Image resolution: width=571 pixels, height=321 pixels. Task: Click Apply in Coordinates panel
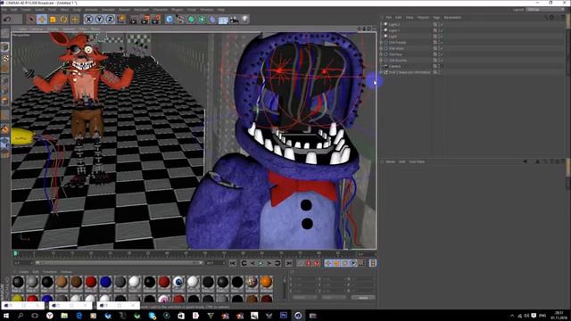[363, 298]
